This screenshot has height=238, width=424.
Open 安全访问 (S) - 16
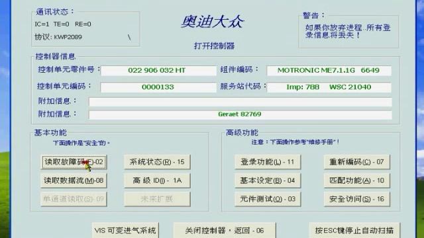tap(356, 199)
